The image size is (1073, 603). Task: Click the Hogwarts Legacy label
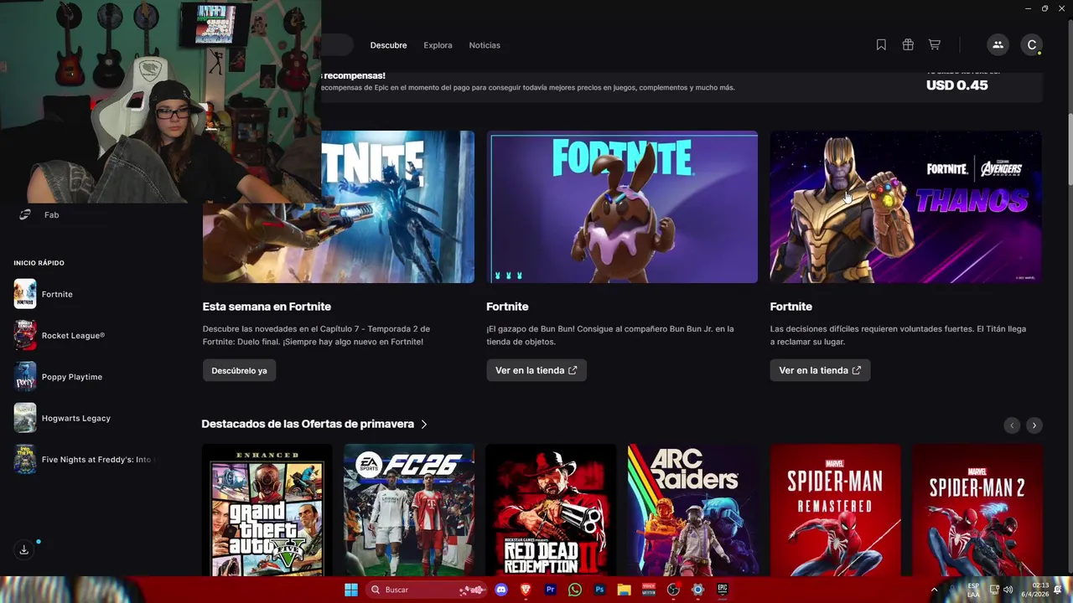[x=76, y=418]
